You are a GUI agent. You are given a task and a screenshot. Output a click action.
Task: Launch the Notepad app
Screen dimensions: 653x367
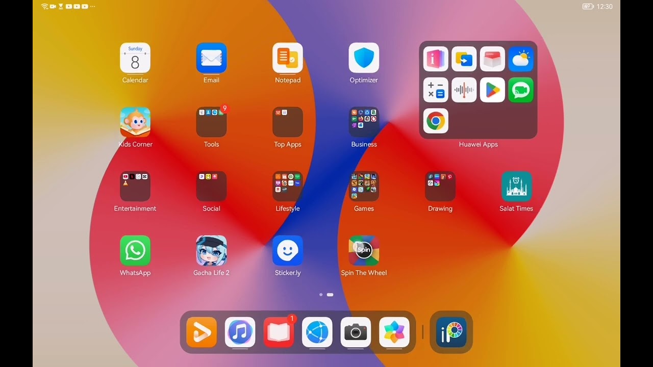click(x=288, y=58)
